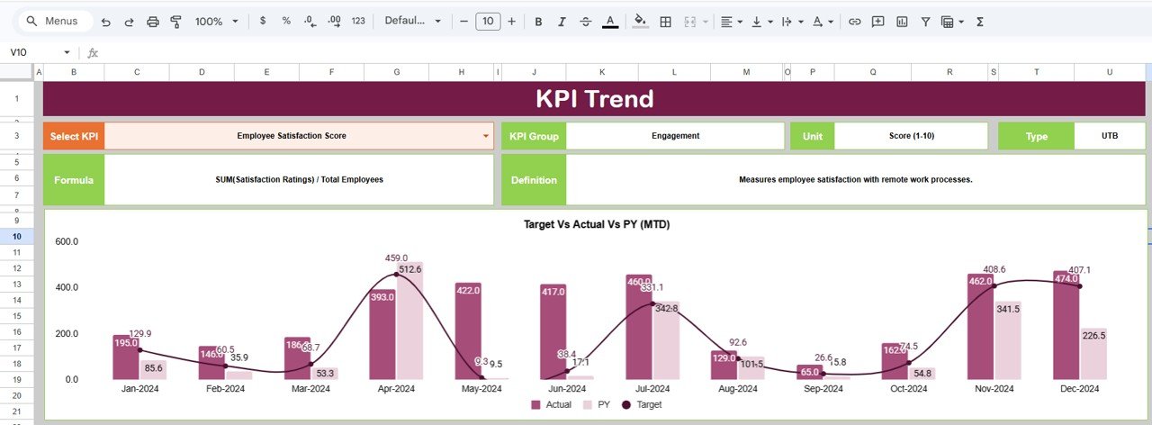1152x425 pixels.
Task: Open the text color picker
Action: click(x=610, y=21)
